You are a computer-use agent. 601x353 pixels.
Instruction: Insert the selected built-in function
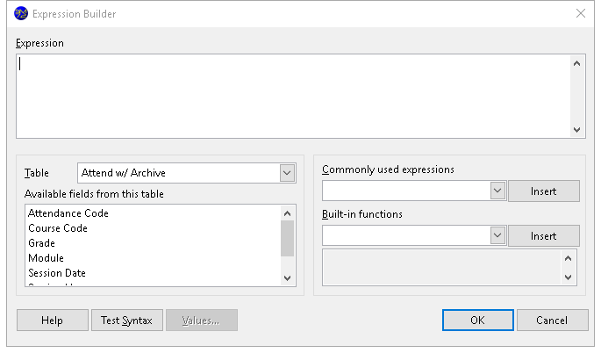[x=543, y=235]
